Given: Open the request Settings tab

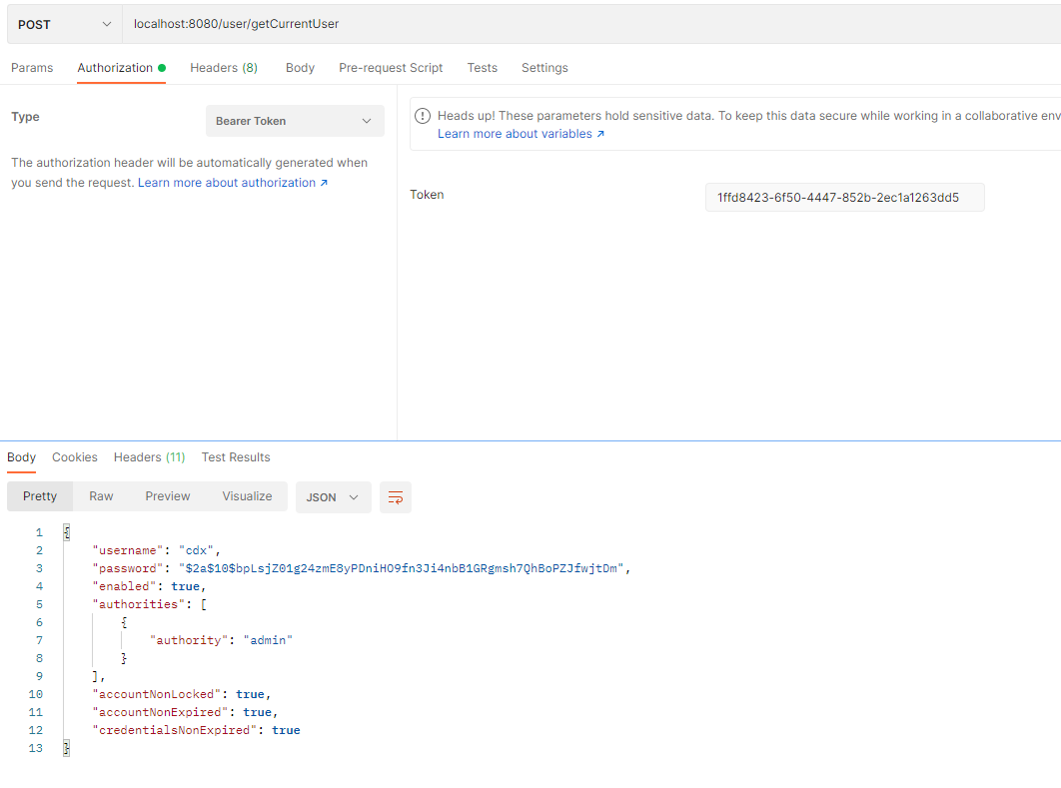Looking at the screenshot, I should [x=544, y=68].
